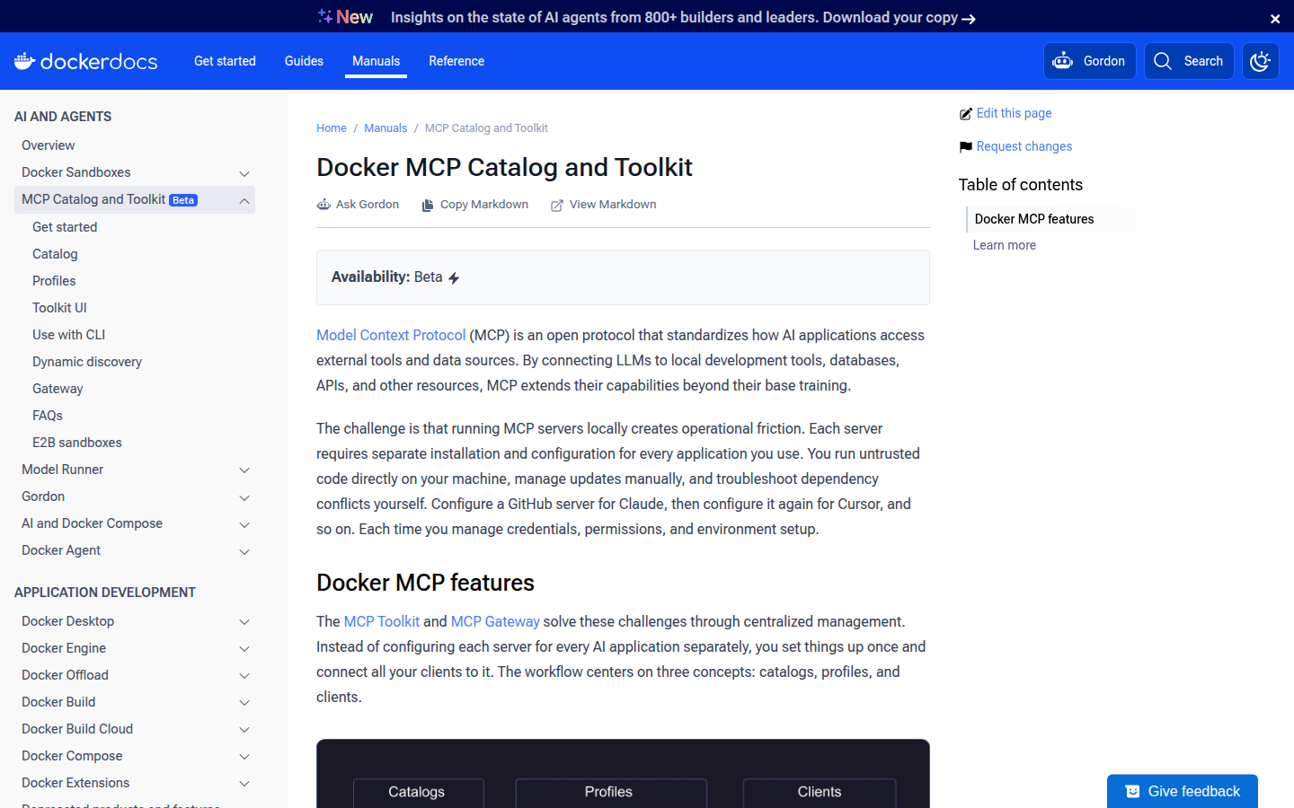The image size is (1294, 808).
Task: Click the banner text about AI agents
Action: tap(674, 17)
